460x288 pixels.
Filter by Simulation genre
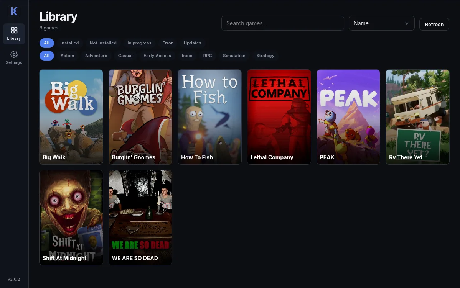point(234,56)
